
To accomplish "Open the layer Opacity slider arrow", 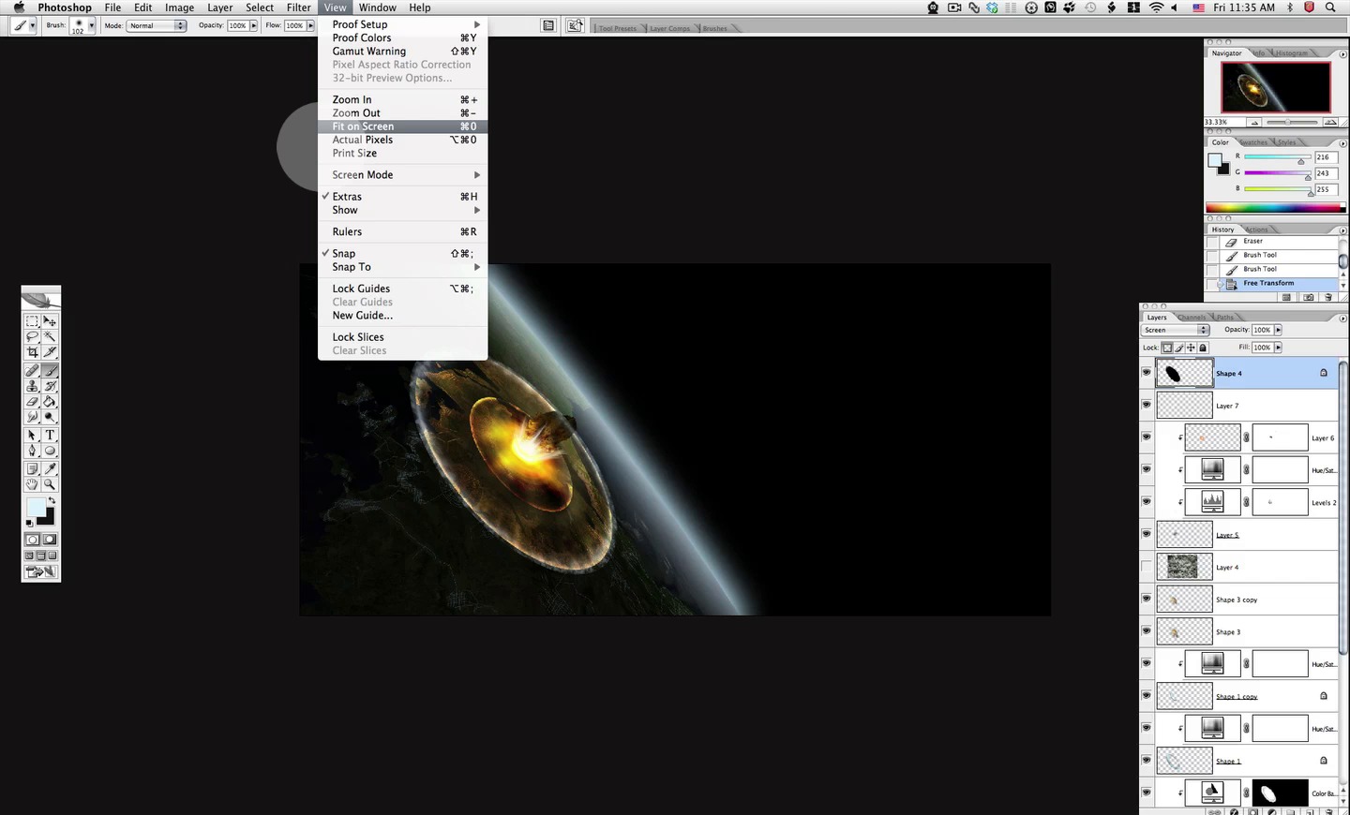I will [x=1278, y=330].
